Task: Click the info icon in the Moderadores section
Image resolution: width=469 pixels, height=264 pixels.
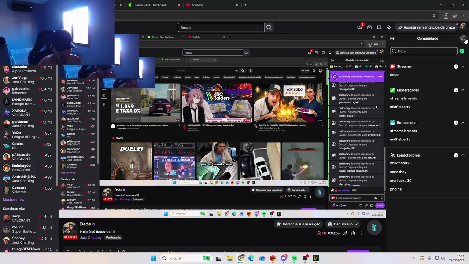Action: [456, 90]
